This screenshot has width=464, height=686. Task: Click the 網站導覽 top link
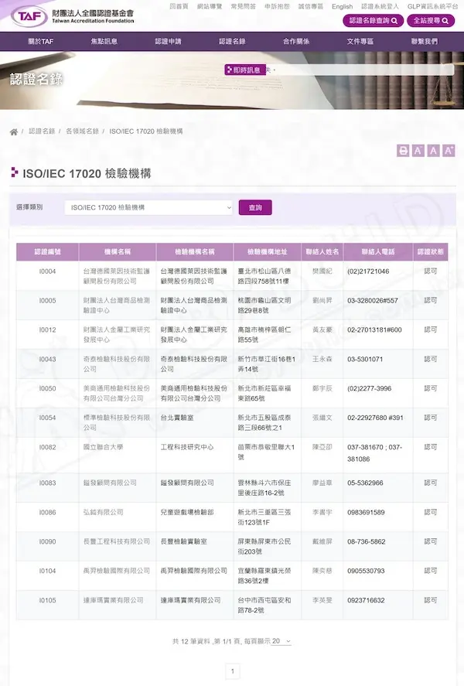210,6
